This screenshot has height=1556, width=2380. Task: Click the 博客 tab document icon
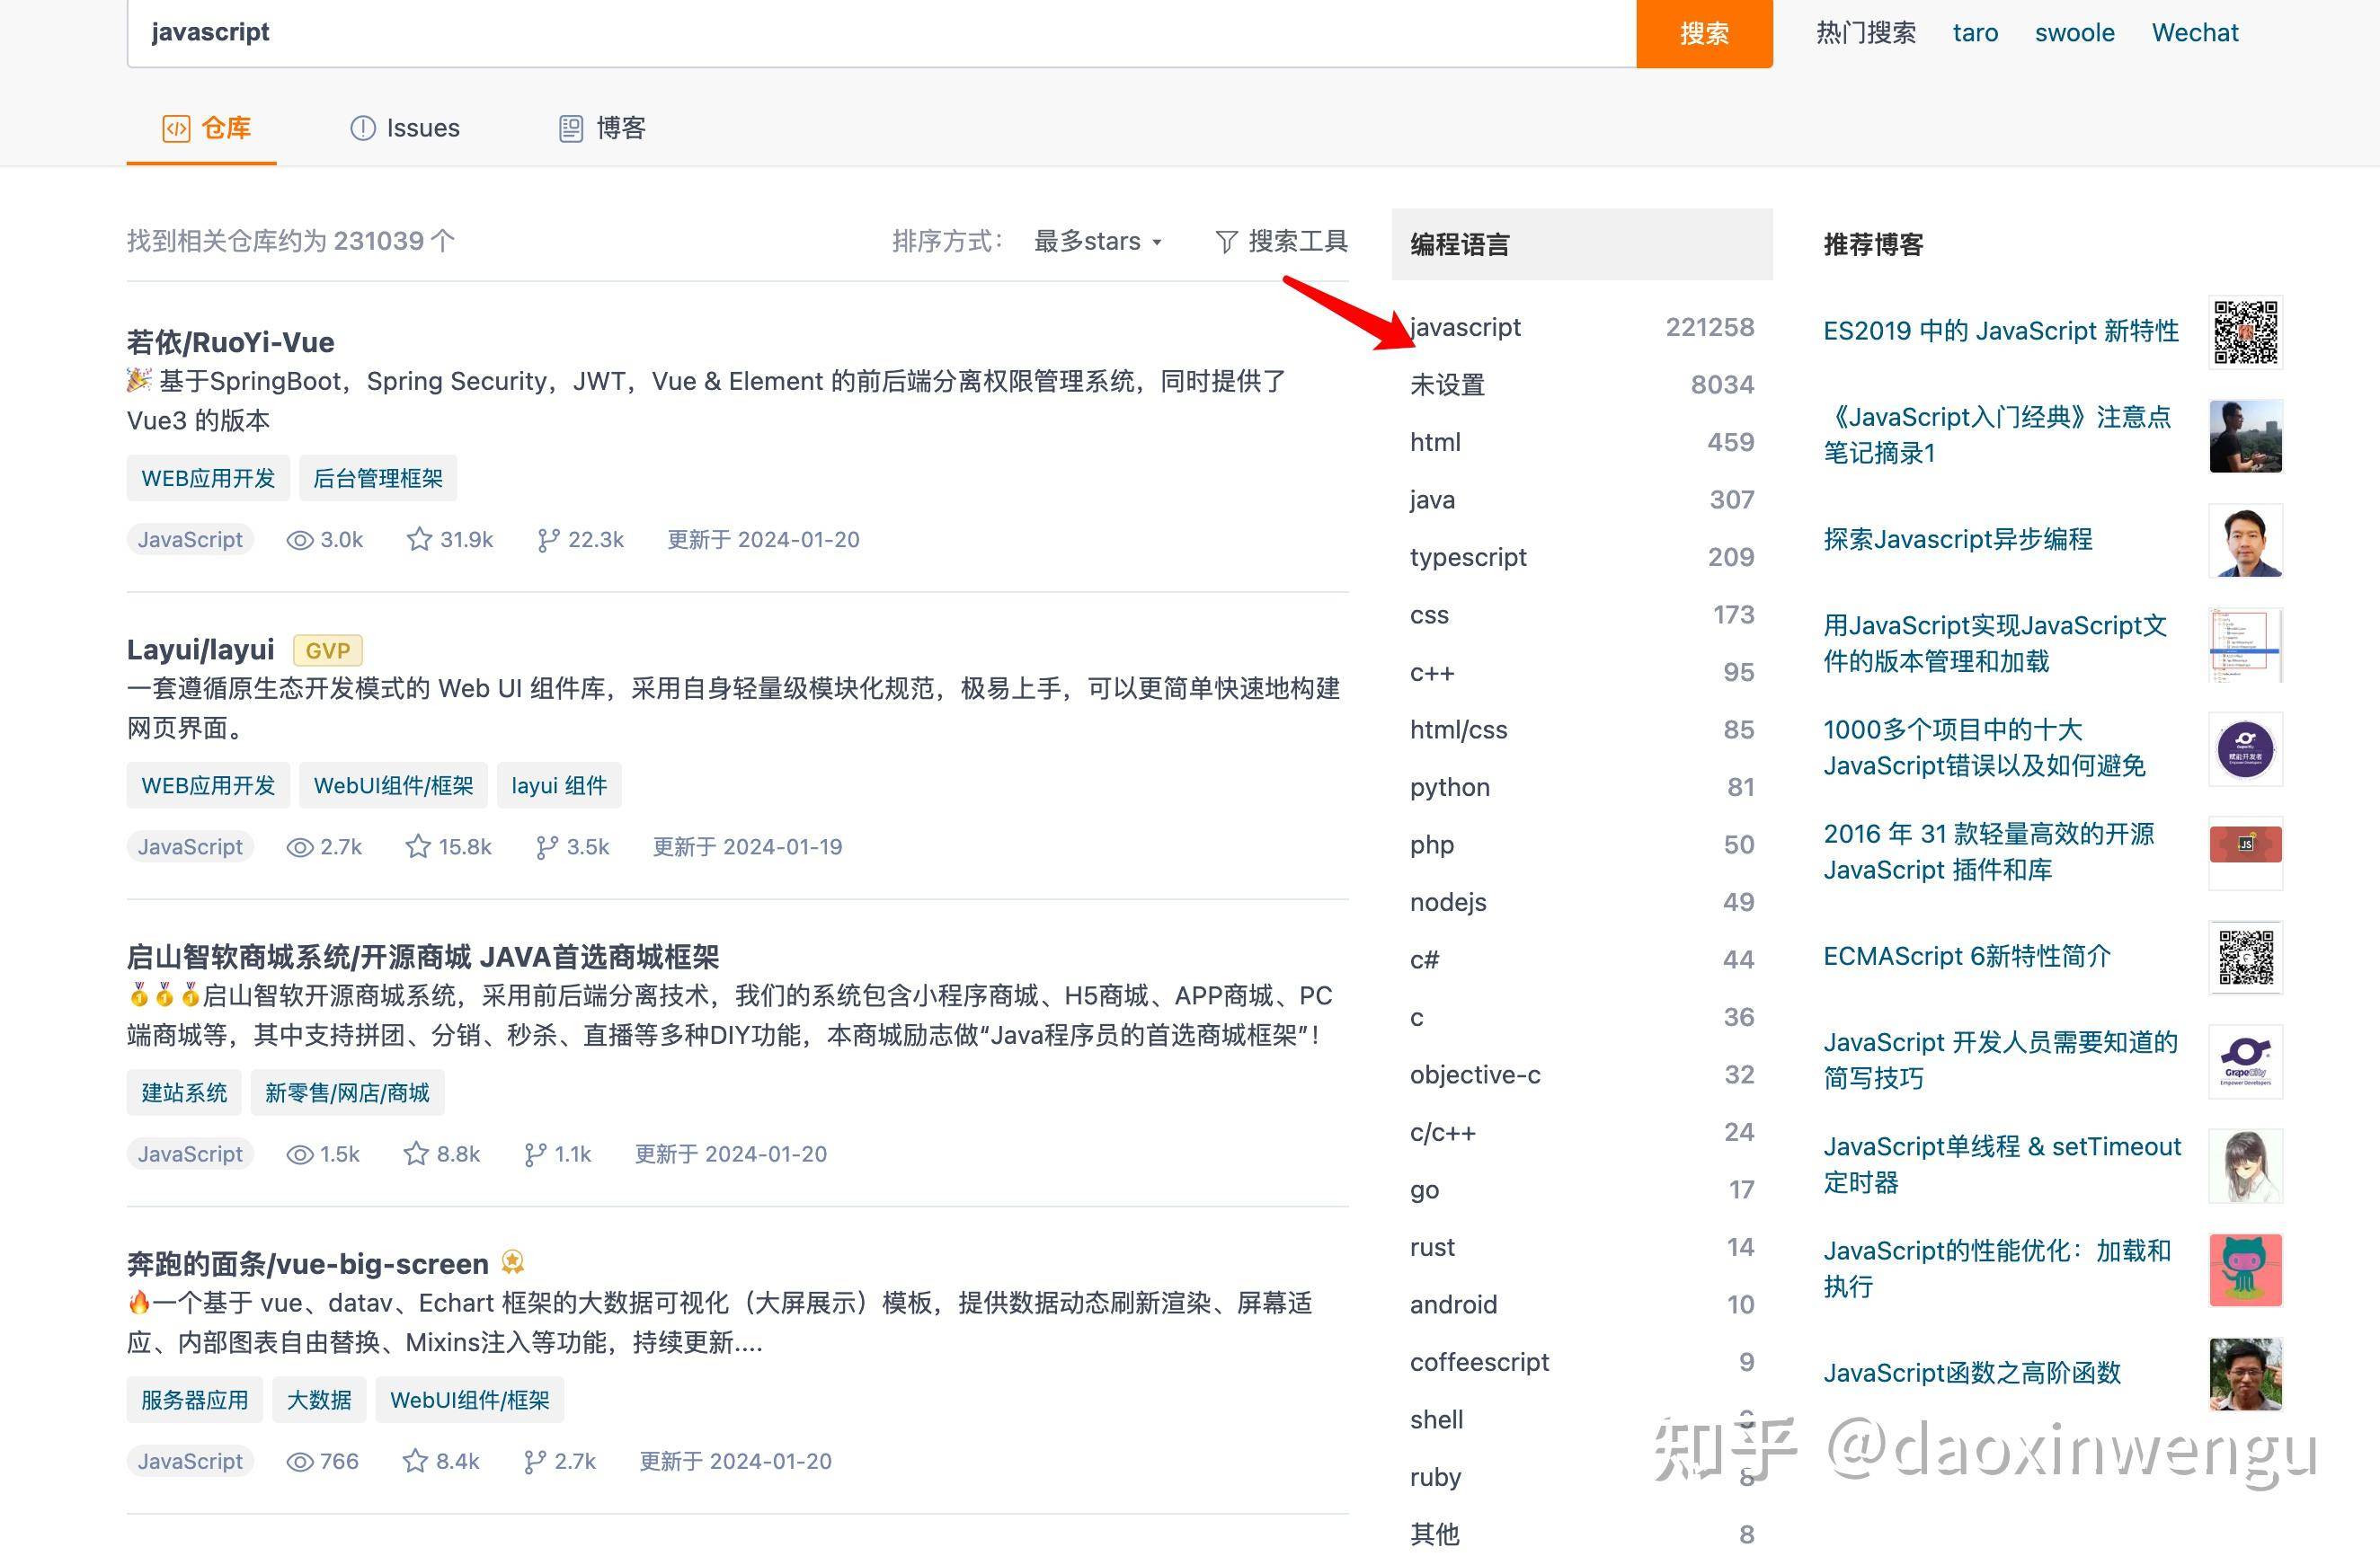tap(570, 128)
